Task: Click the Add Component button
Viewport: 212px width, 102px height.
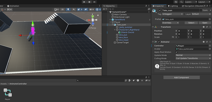Action: click(x=182, y=77)
